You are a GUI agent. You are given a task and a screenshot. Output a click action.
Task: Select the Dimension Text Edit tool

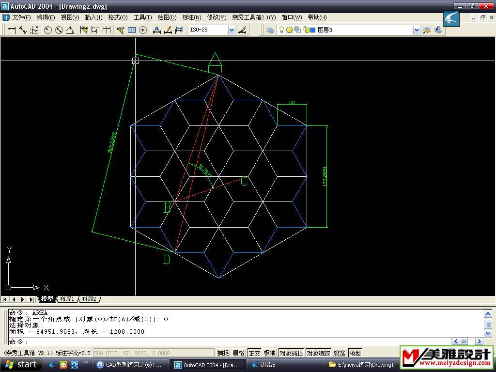(168, 30)
